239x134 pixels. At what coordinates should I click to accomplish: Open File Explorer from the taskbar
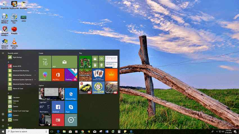64,131
